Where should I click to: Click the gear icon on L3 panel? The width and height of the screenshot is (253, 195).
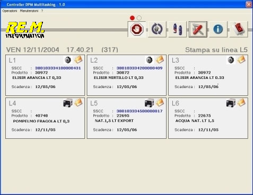click(x=231, y=60)
